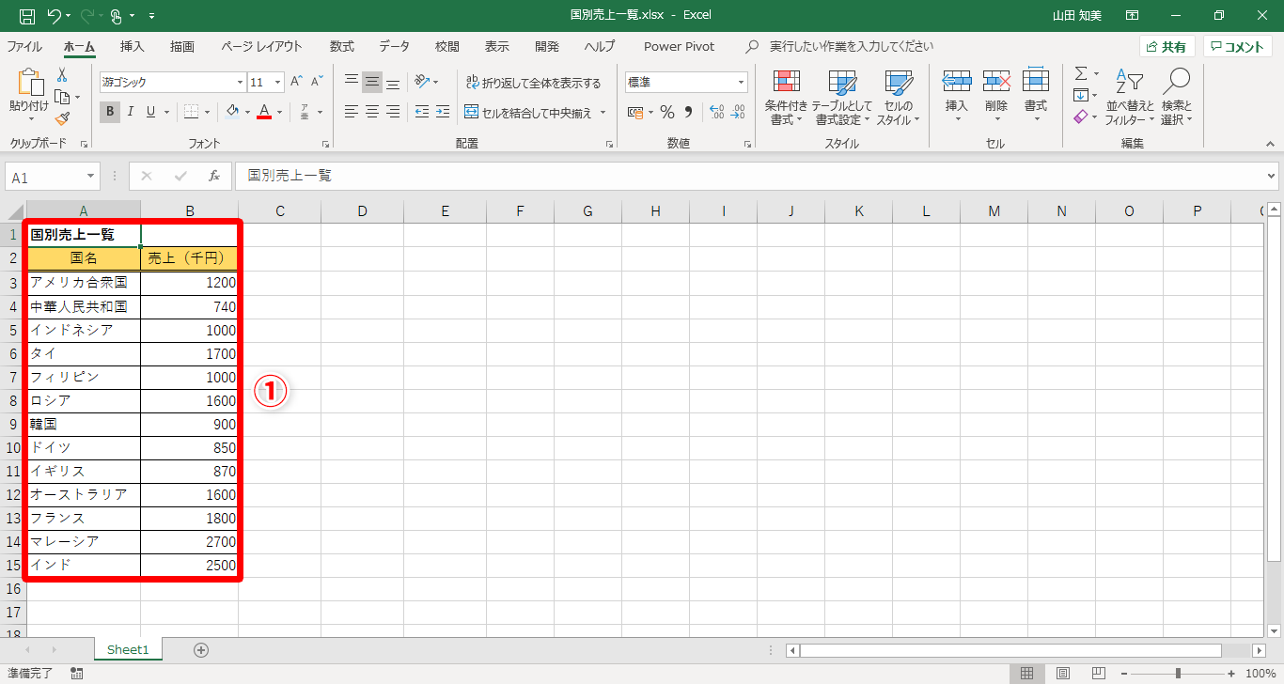1284x684 pixels.
Task: Switch to Page Break Preview in status bar
Action: [x=1097, y=674]
